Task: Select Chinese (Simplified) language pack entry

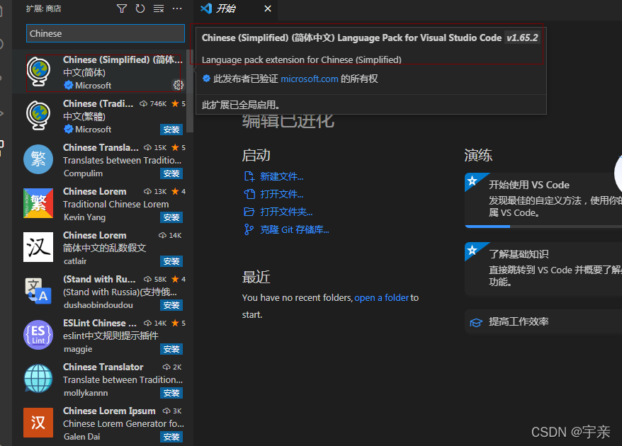Action: pos(103,72)
